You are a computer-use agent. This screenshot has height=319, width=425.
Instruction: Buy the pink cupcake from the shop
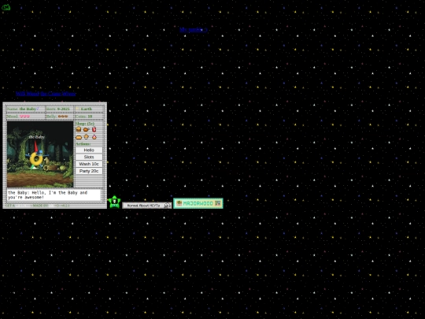click(x=94, y=137)
